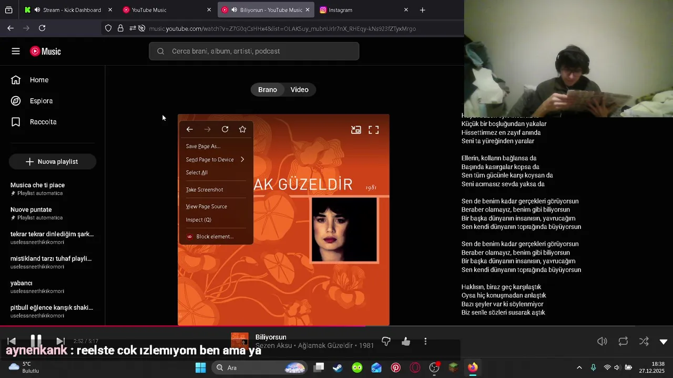This screenshot has height=378, width=673.
Task: Click the player bar album thumbnail
Action: click(x=240, y=341)
